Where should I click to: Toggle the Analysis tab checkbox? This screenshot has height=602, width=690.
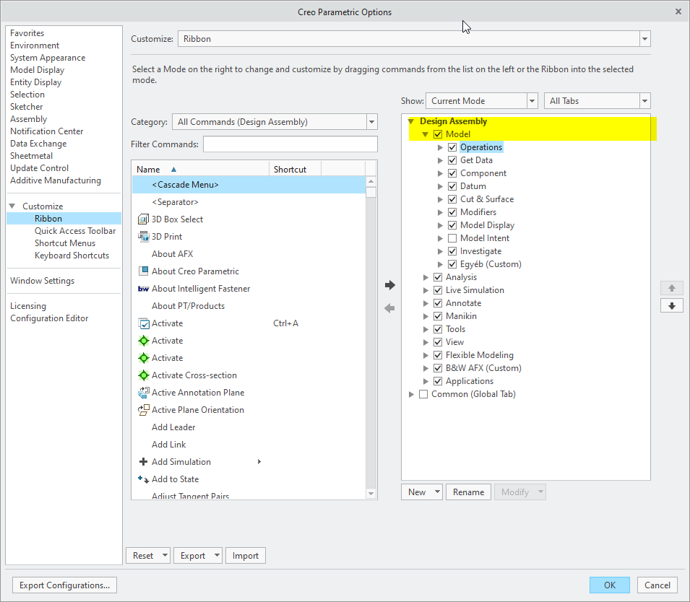coord(437,277)
